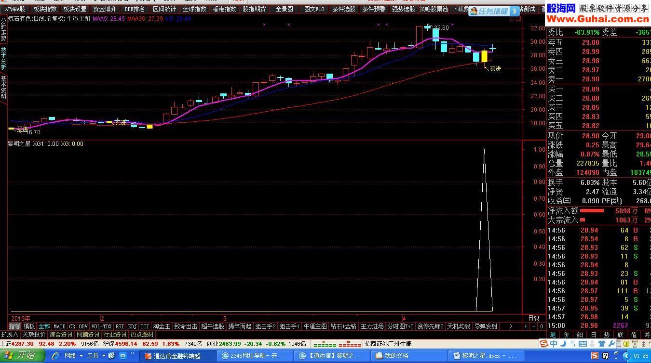This screenshot has width=651, height=363.
Task: Switch to VOL-TDX indicator tab
Action: pyautogui.click(x=101, y=326)
